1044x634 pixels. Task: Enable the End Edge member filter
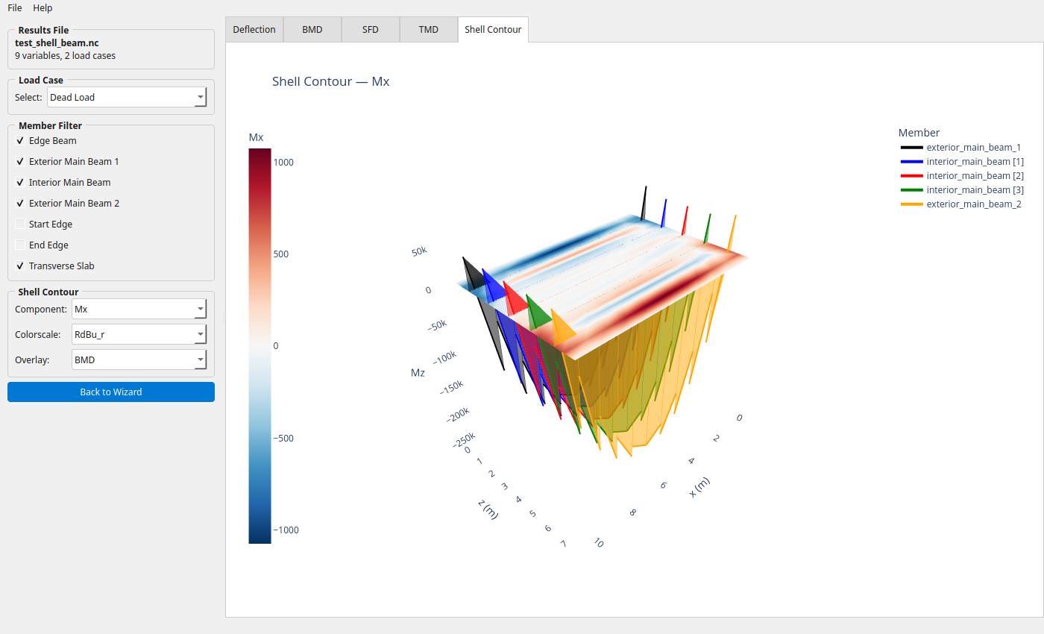click(20, 245)
